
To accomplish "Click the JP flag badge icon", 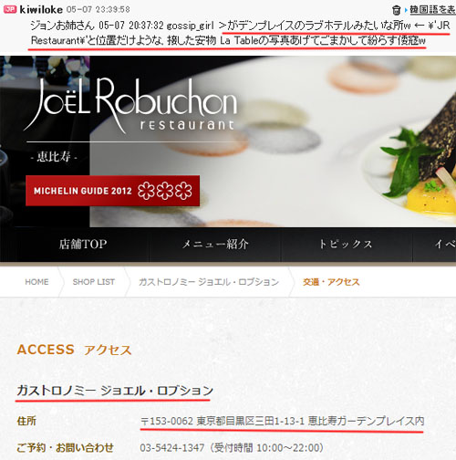I will [10, 9].
